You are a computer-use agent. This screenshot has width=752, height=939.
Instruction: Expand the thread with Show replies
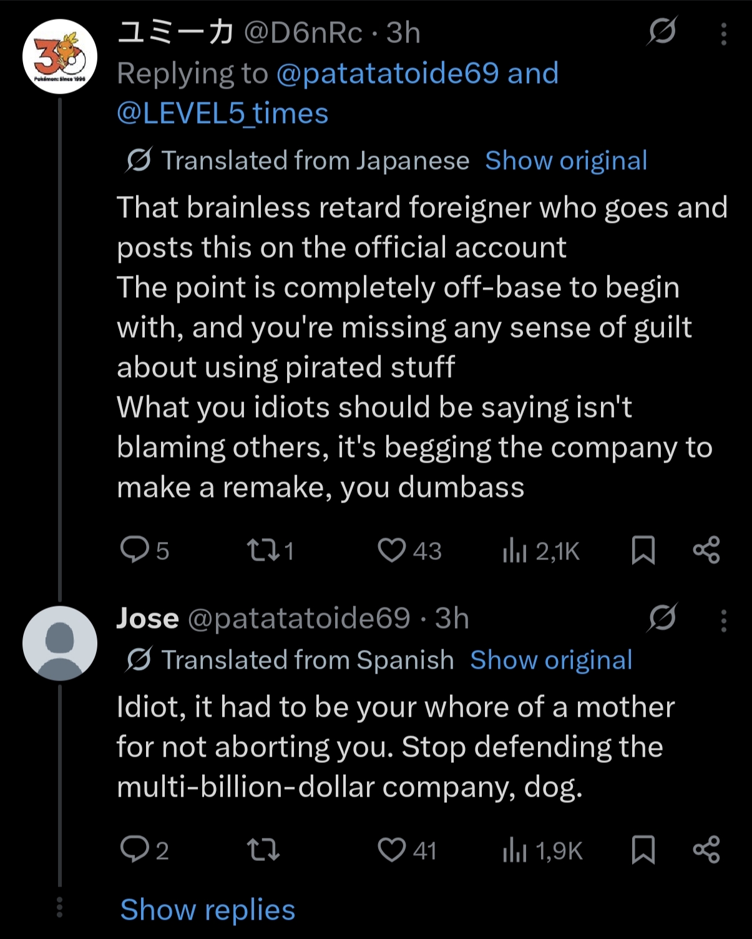[208, 910]
